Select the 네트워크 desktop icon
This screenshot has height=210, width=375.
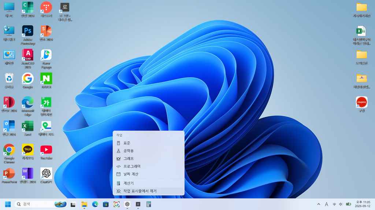click(x=9, y=33)
